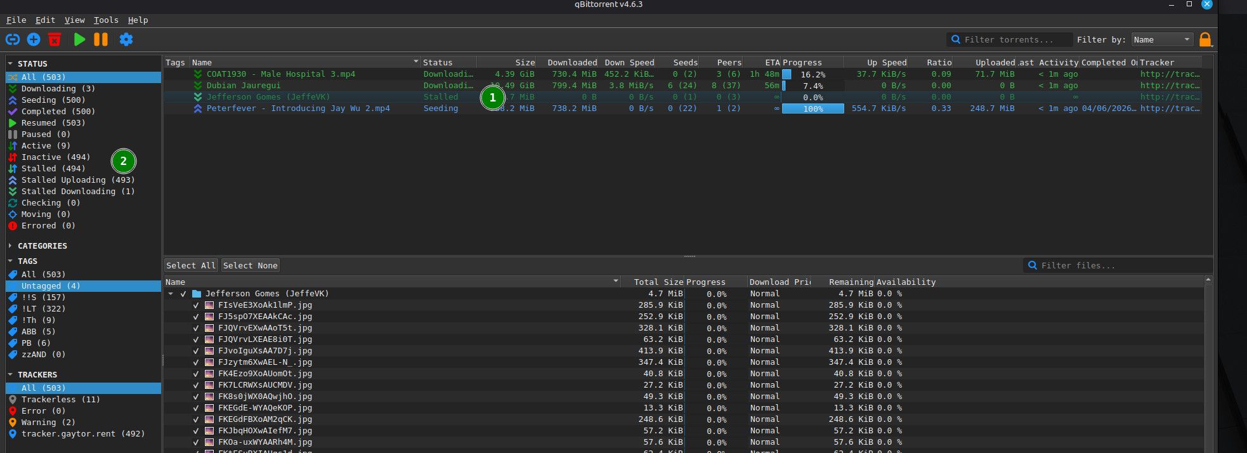
Task: Toggle checkbox for FJzytm6XwAEL-N_.jpg
Action: pyautogui.click(x=196, y=362)
